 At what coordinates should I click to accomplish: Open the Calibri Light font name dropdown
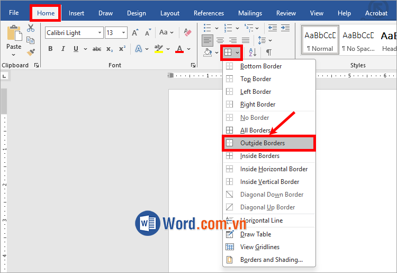pos(100,33)
